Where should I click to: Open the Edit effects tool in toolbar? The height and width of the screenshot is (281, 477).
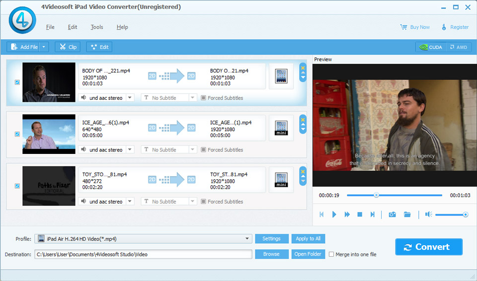[99, 47]
